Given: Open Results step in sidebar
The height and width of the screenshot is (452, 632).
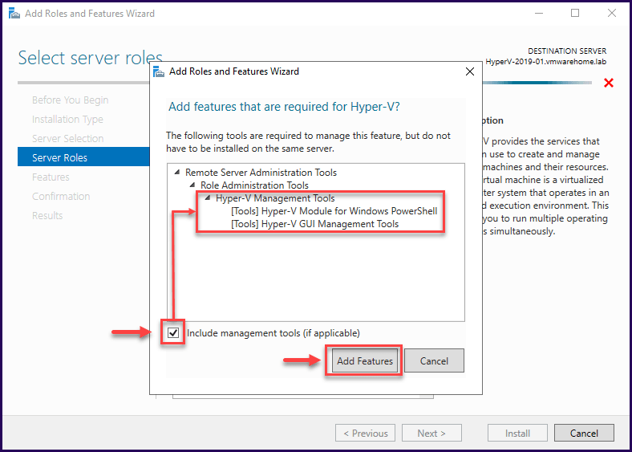Looking at the screenshot, I should pos(47,215).
